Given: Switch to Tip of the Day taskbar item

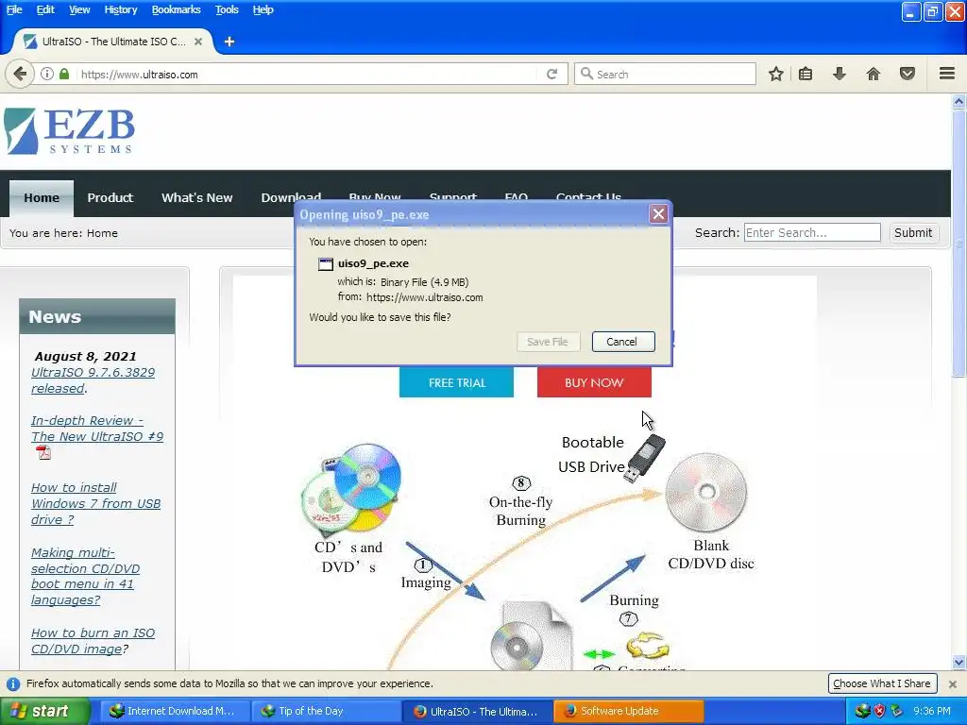Looking at the screenshot, I should [x=326, y=711].
